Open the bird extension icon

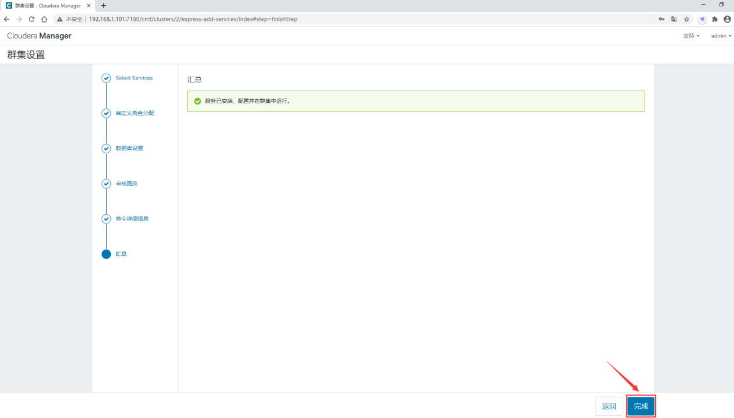pos(703,19)
